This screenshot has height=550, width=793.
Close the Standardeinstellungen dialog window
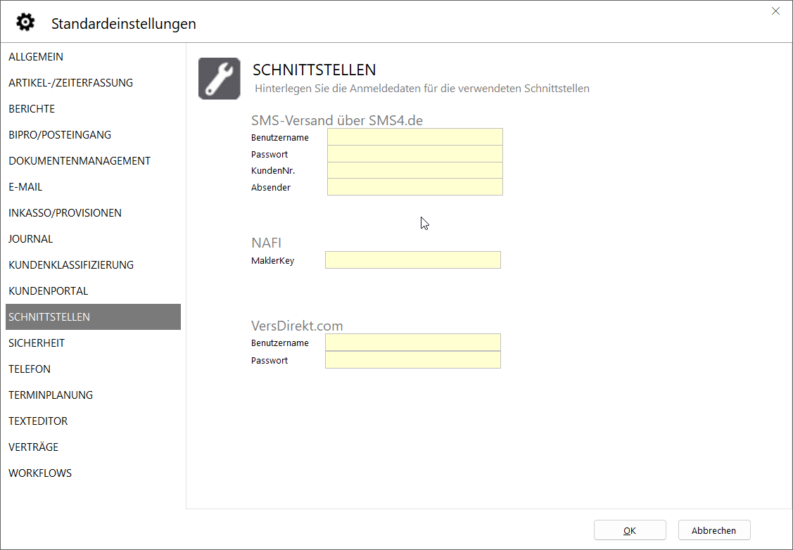click(775, 11)
